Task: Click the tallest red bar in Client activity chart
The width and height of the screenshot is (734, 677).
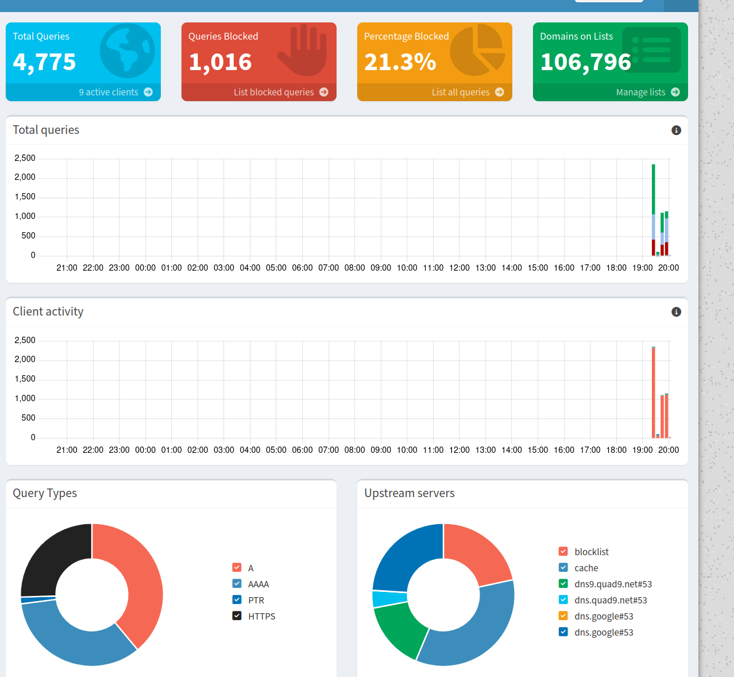Action: (x=654, y=391)
